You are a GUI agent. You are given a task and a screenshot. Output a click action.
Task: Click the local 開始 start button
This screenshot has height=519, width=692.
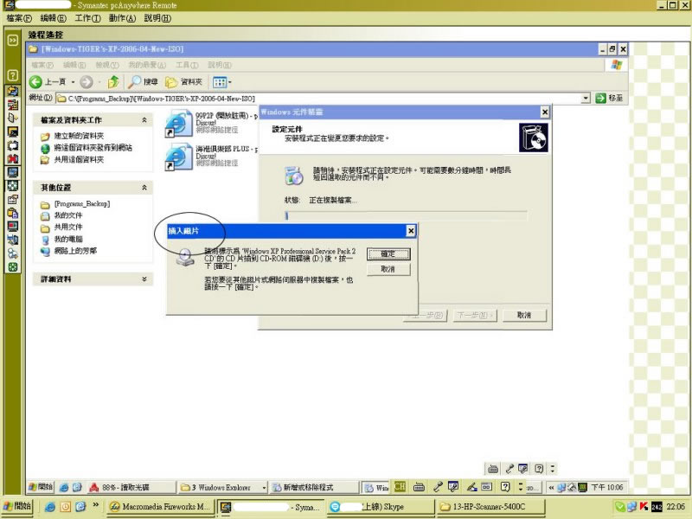tap(16, 506)
